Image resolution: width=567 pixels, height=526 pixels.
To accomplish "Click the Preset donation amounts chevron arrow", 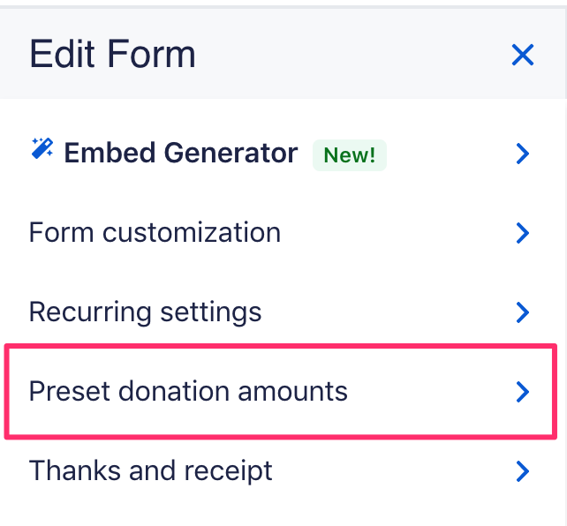I will pyautogui.click(x=523, y=391).
